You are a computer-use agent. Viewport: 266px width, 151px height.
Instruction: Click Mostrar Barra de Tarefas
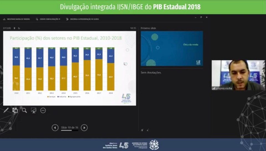(15, 19)
